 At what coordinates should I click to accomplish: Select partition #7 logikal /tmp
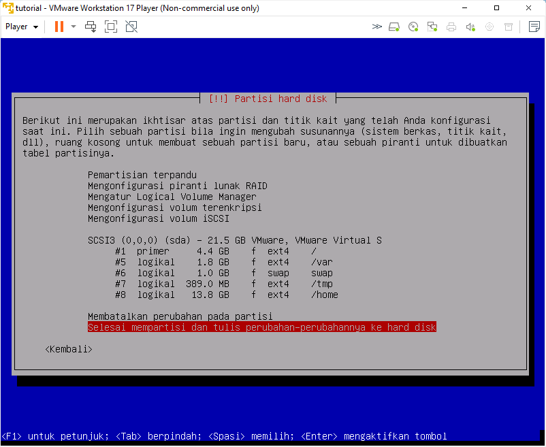pos(224,284)
